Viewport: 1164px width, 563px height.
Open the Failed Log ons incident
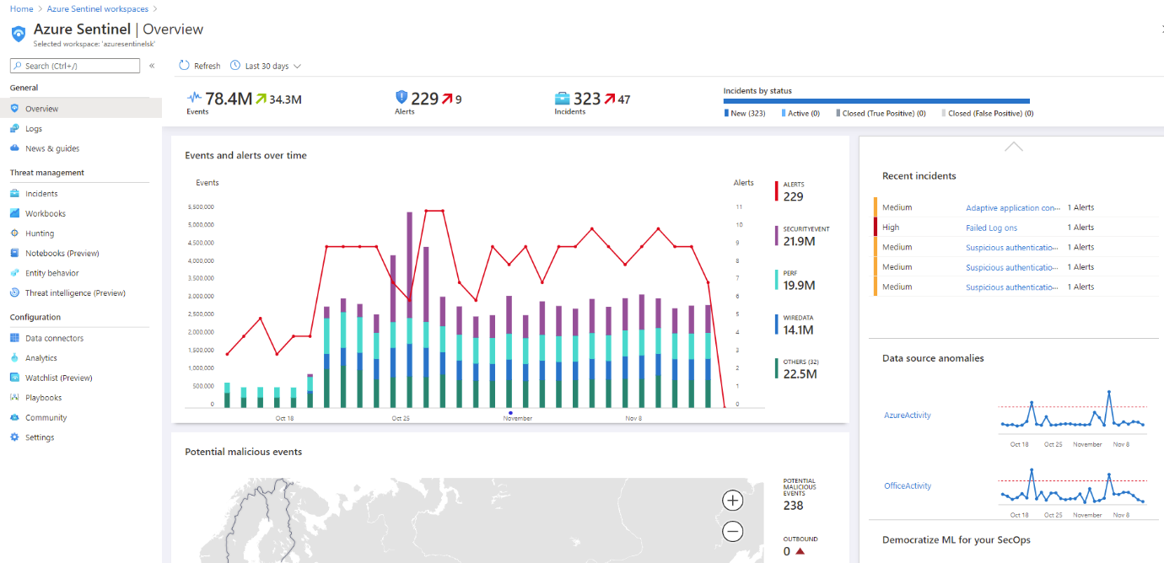(x=992, y=228)
